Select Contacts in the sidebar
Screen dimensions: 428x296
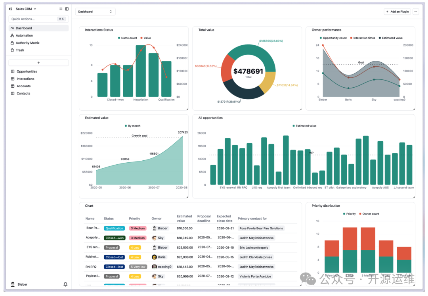coord(23,94)
